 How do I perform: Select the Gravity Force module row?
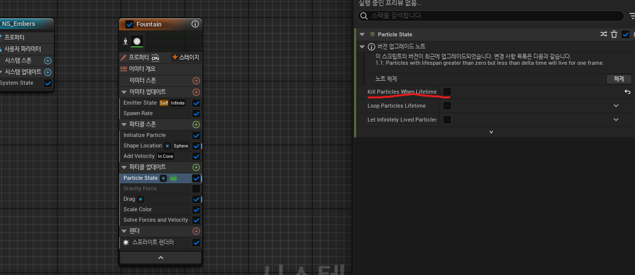pyautogui.click(x=160, y=189)
